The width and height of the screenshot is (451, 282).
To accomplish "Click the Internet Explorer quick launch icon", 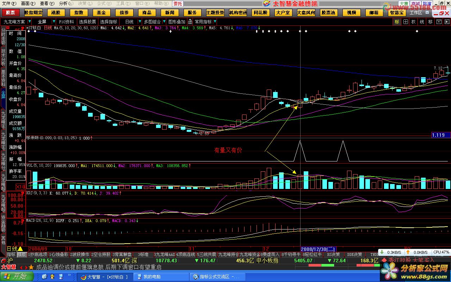I will click(44, 276).
